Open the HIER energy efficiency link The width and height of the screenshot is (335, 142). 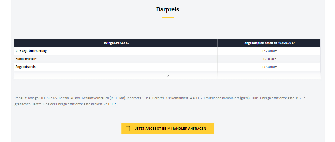(x=112, y=104)
